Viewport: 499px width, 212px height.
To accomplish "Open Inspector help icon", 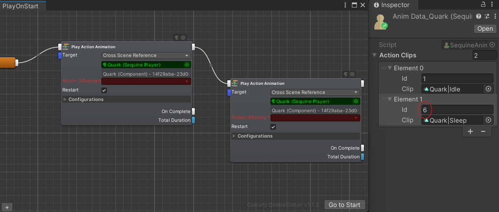I will (479, 16).
